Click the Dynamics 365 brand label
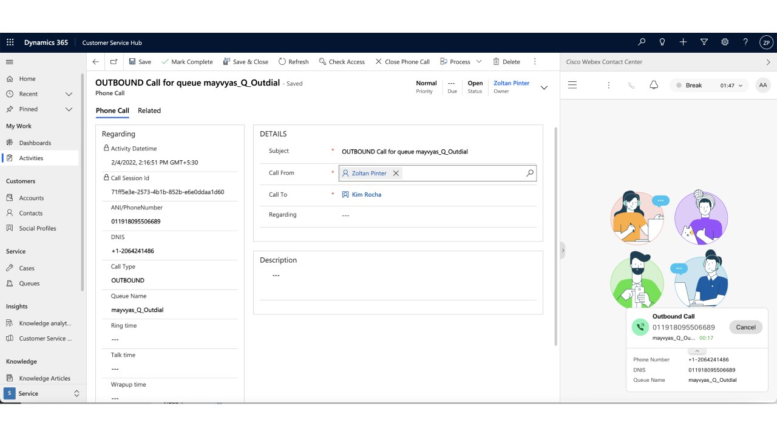The height and width of the screenshot is (437, 777). (x=46, y=42)
